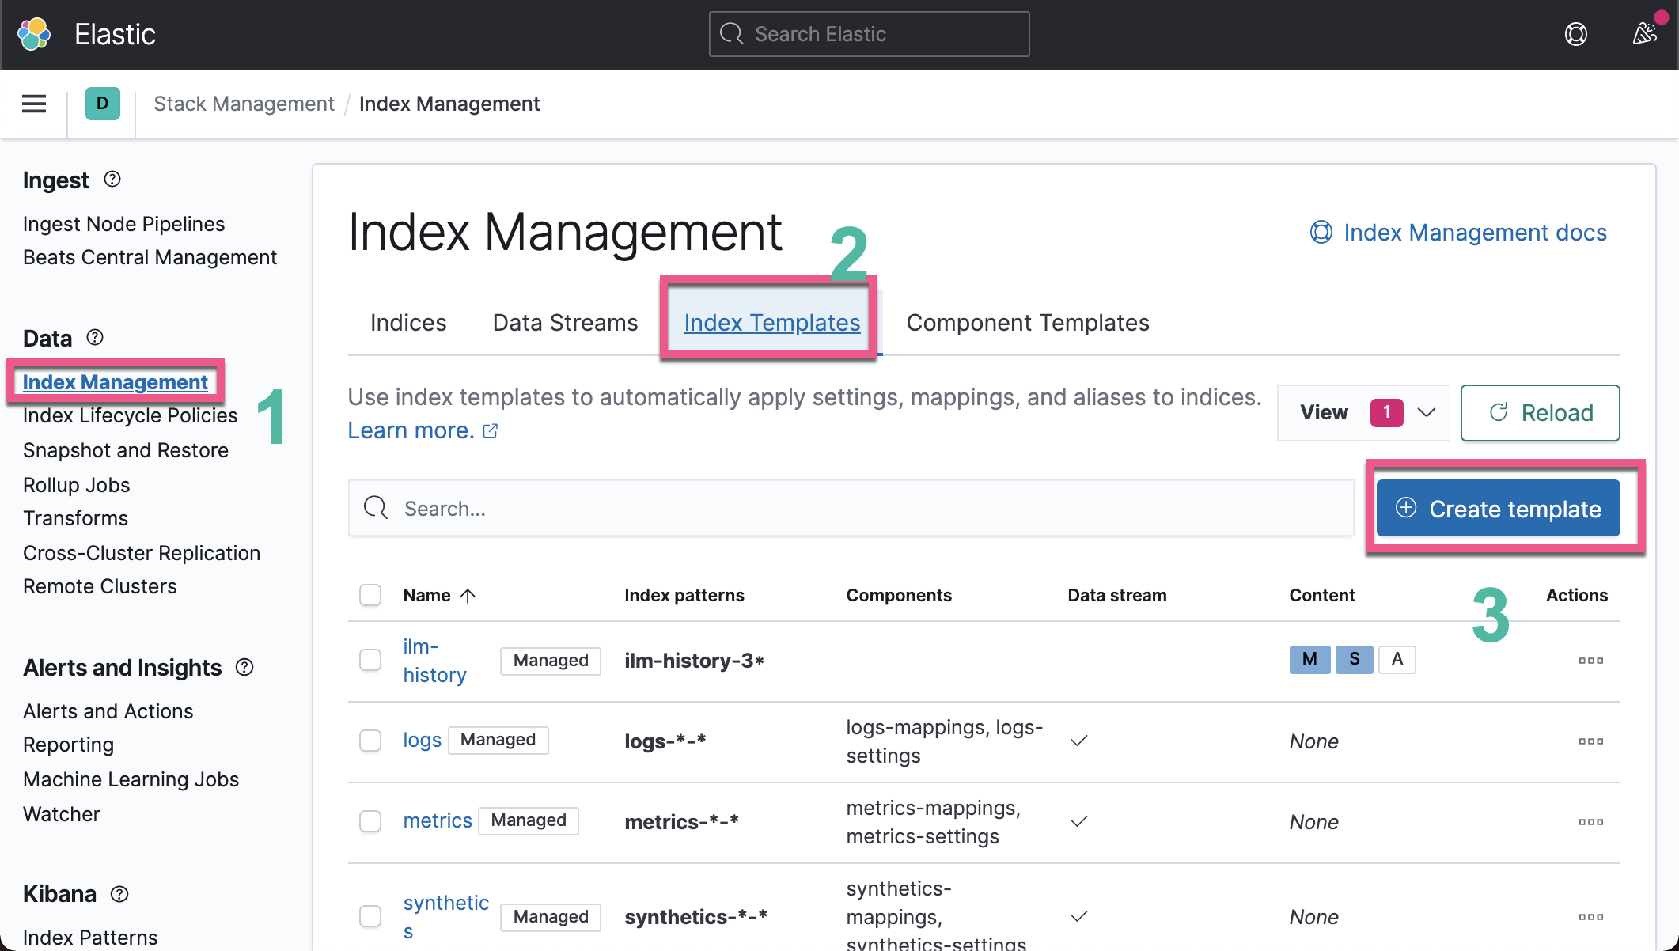This screenshot has width=1679, height=951.
Task: Tick the select-all templates checkbox
Action: pyautogui.click(x=370, y=595)
